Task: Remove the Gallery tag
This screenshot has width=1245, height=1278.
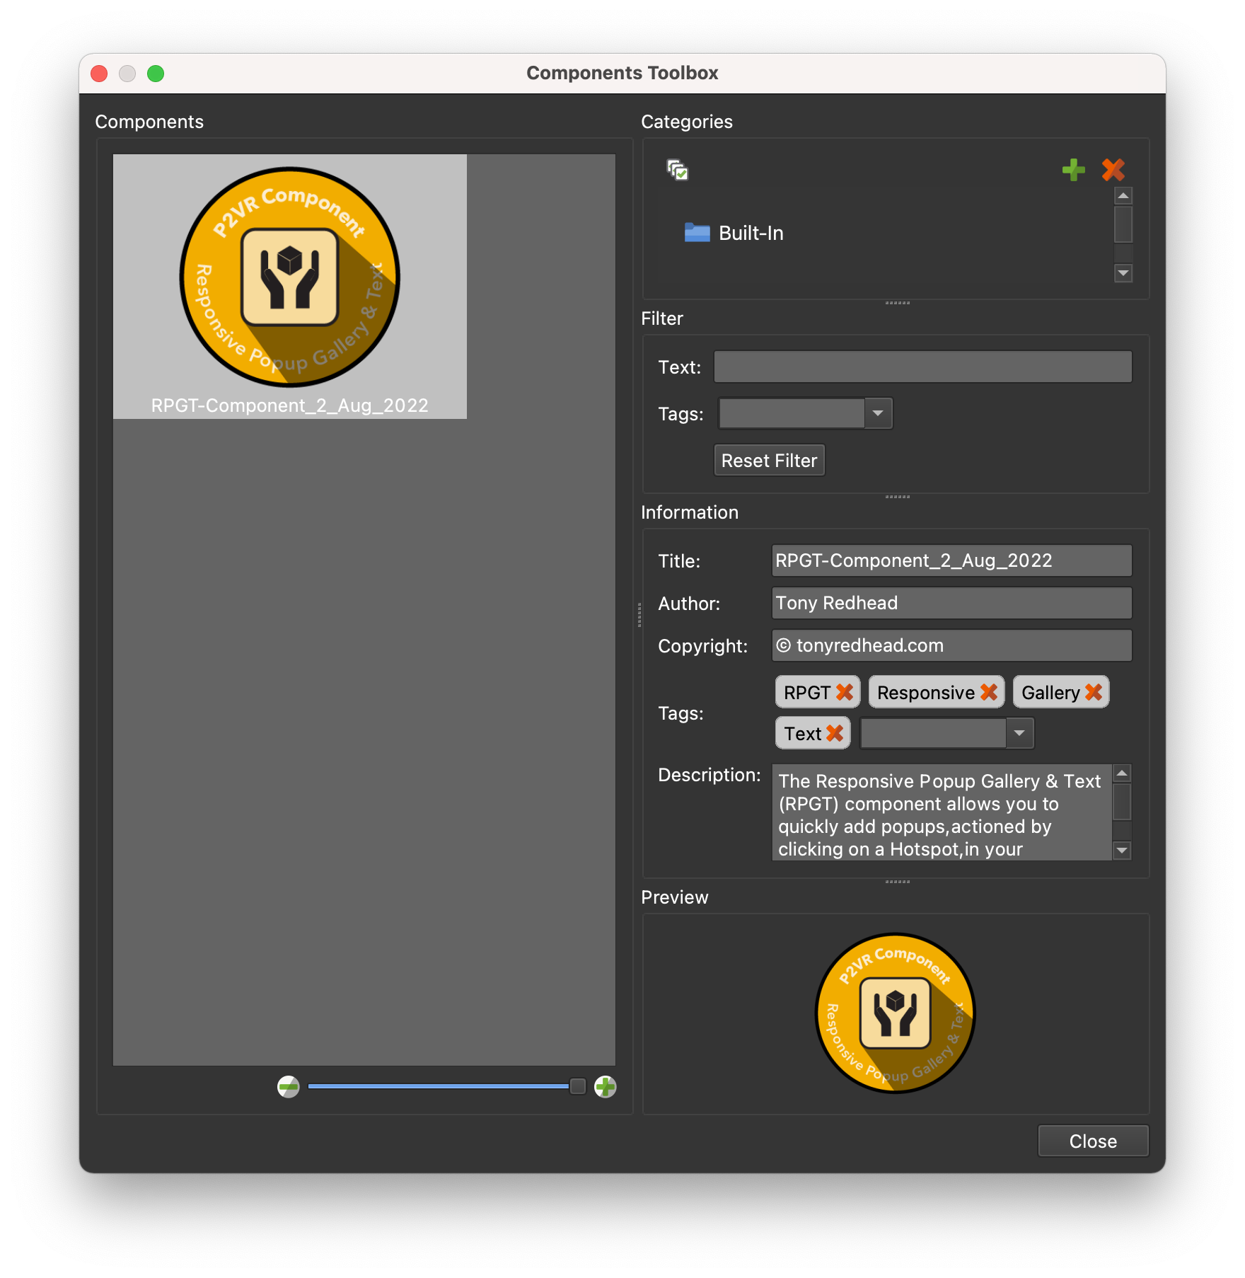Action: pyautogui.click(x=1094, y=692)
